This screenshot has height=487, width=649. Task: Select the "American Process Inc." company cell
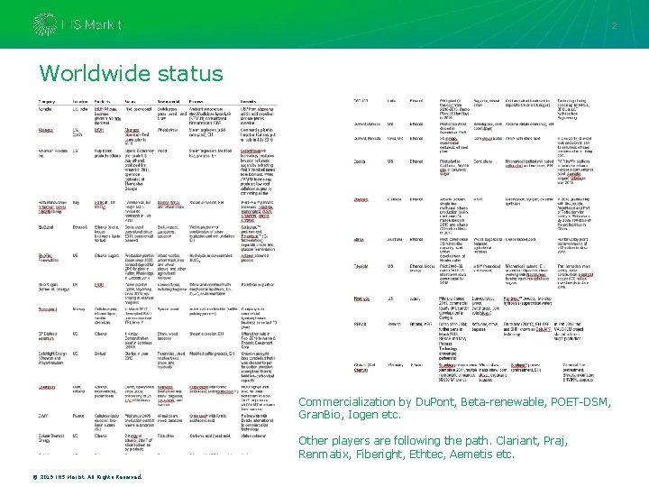coord(52,153)
